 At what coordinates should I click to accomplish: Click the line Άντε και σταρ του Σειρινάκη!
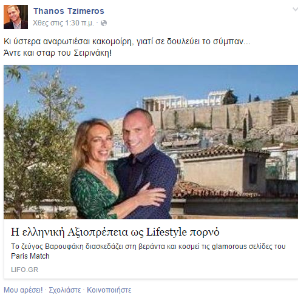click(x=58, y=53)
